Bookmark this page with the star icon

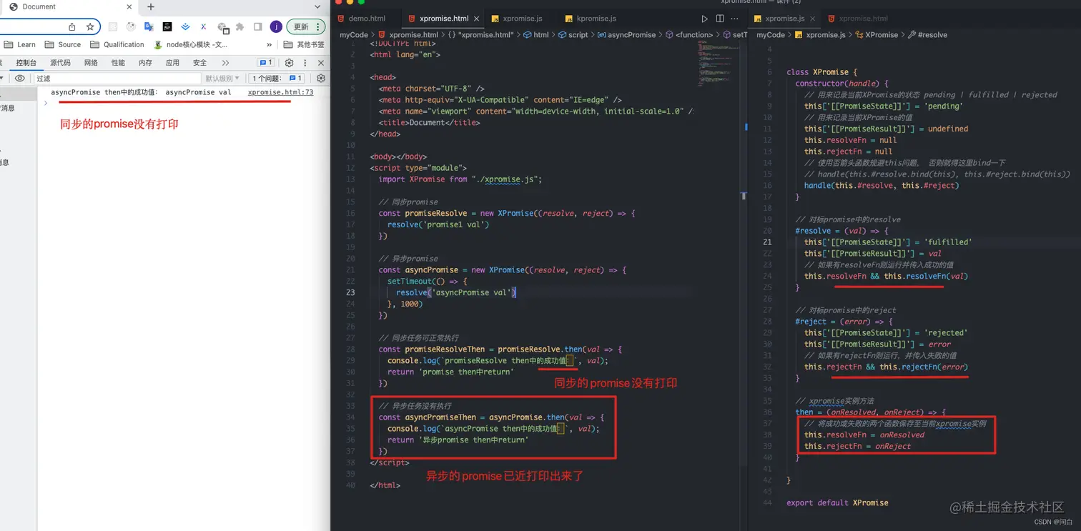click(90, 26)
